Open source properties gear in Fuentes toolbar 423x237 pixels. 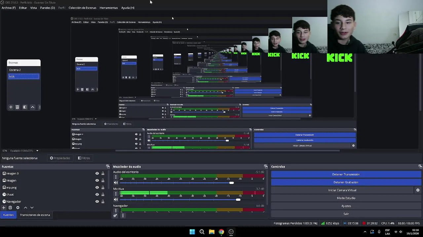(x=18, y=208)
